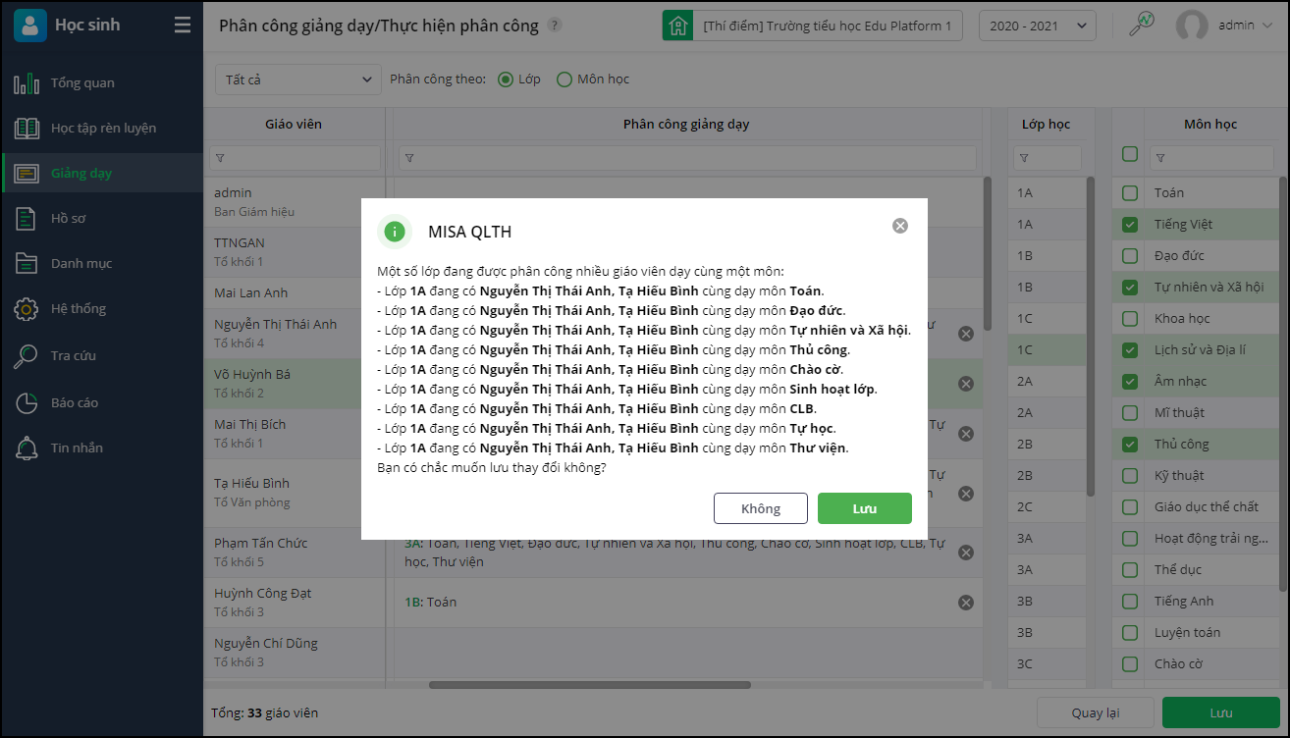Click the hamburger menu icon in sidebar header
The height and width of the screenshot is (738, 1290).
[183, 26]
